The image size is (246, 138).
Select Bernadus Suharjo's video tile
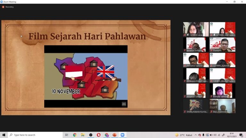tap(196, 60)
